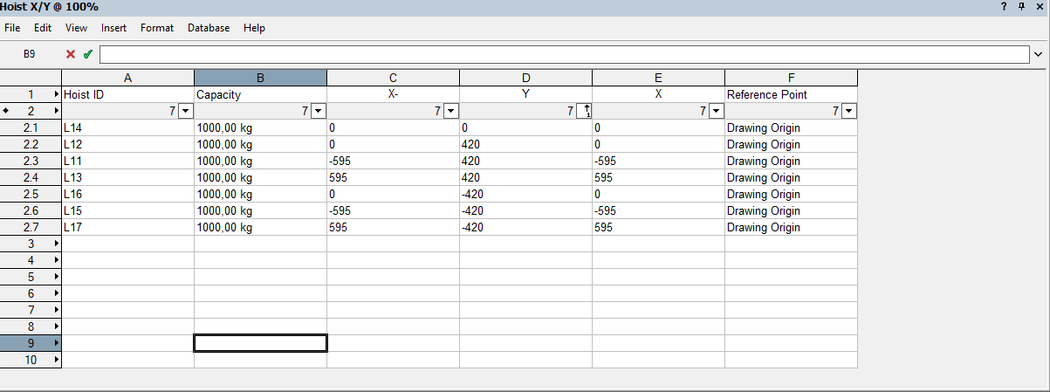Toggle the pin icon in title bar
This screenshot has width=1050, height=392.
click(1022, 6)
